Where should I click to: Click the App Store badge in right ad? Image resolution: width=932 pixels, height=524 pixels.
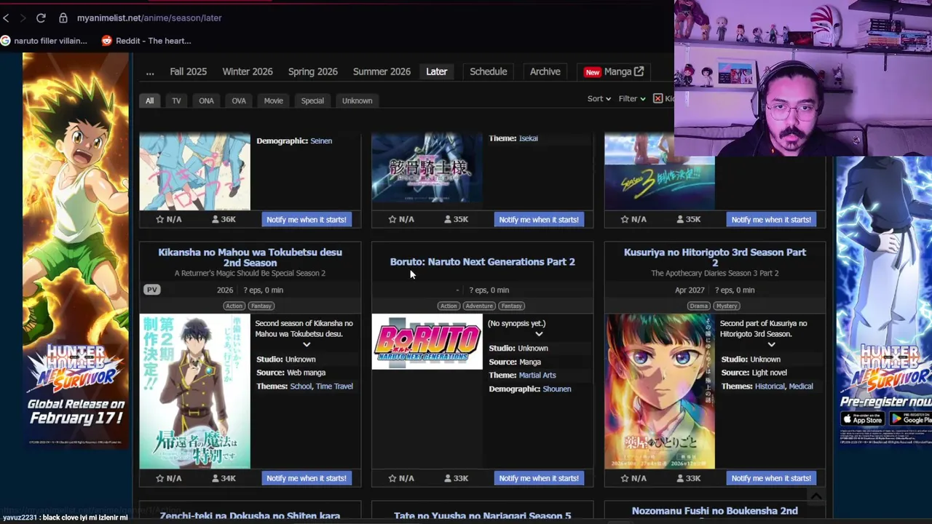[863, 418]
